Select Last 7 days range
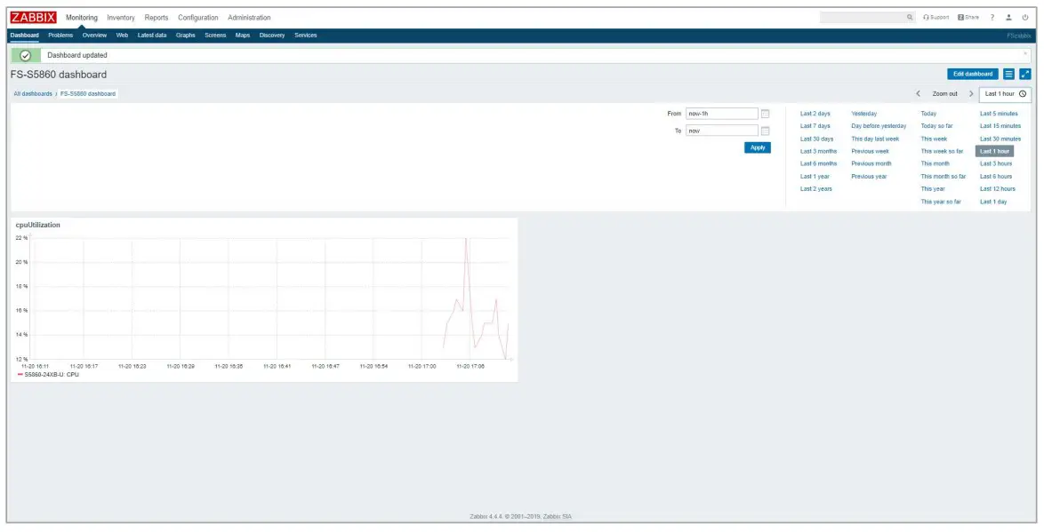This screenshot has height=532, width=1044. (815, 126)
